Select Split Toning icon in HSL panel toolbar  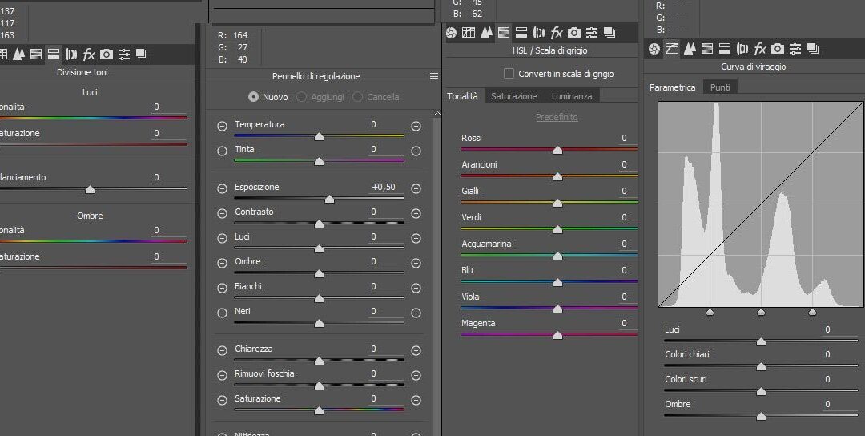tap(521, 33)
